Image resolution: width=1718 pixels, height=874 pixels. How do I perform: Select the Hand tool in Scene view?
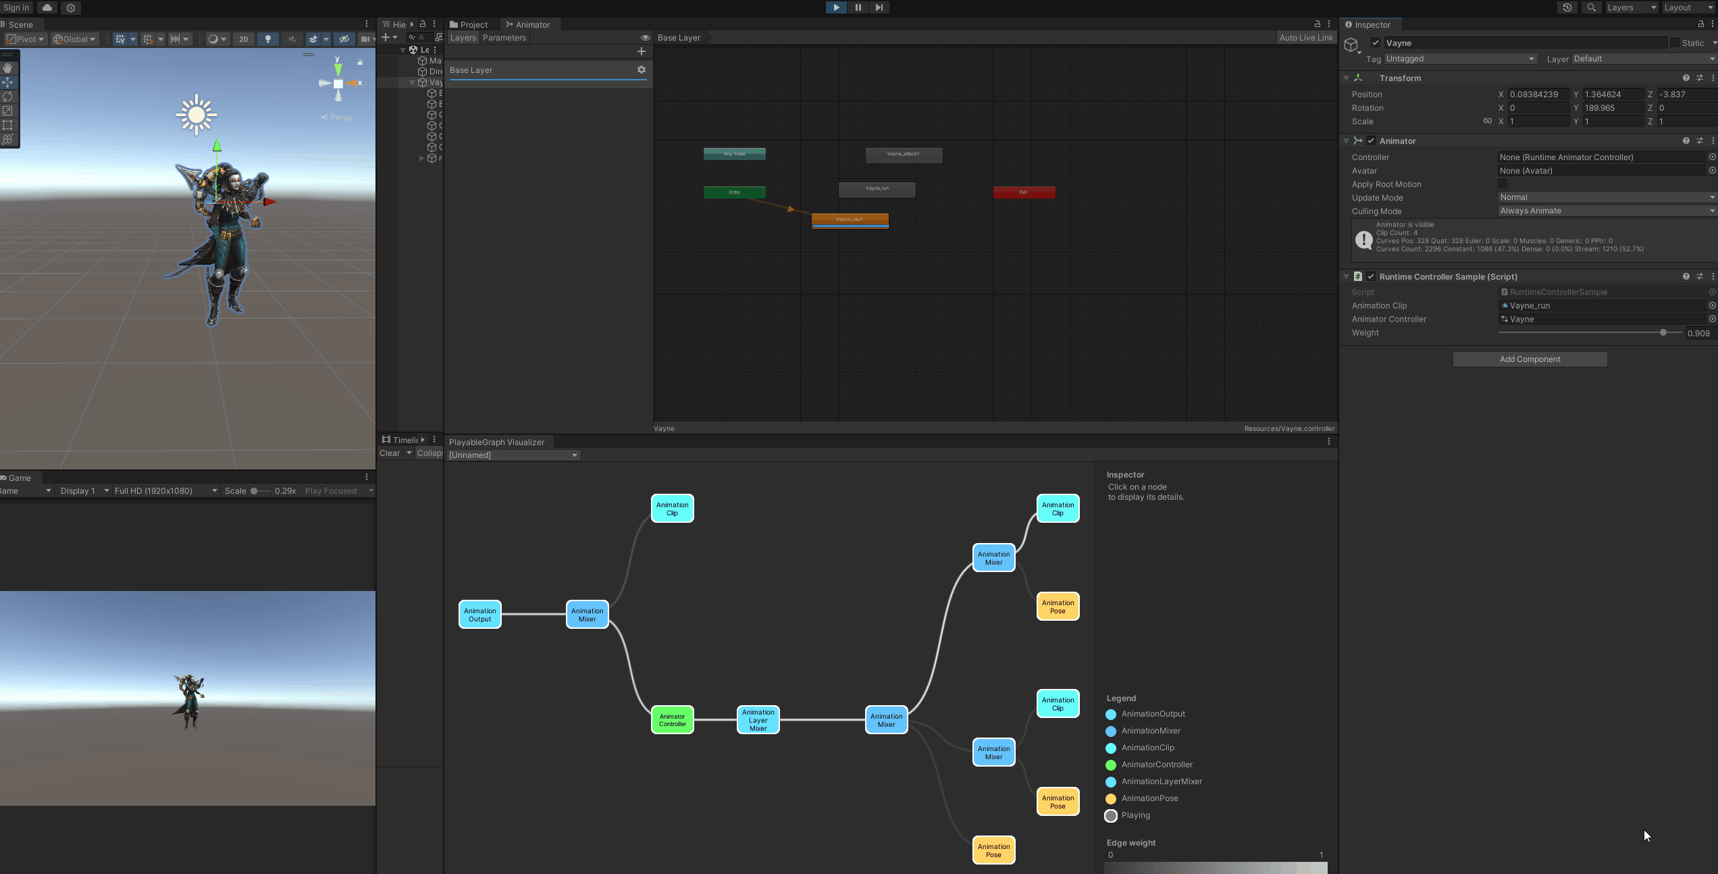point(8,68)
